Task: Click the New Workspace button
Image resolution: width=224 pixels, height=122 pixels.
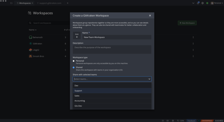Action: pyautogui.click(x=187, y=23)
